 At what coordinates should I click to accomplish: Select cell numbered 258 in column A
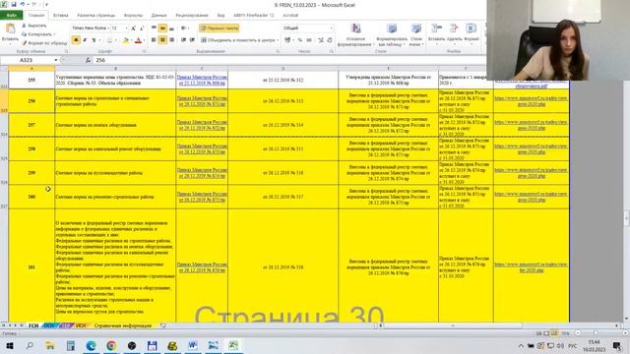31,148
